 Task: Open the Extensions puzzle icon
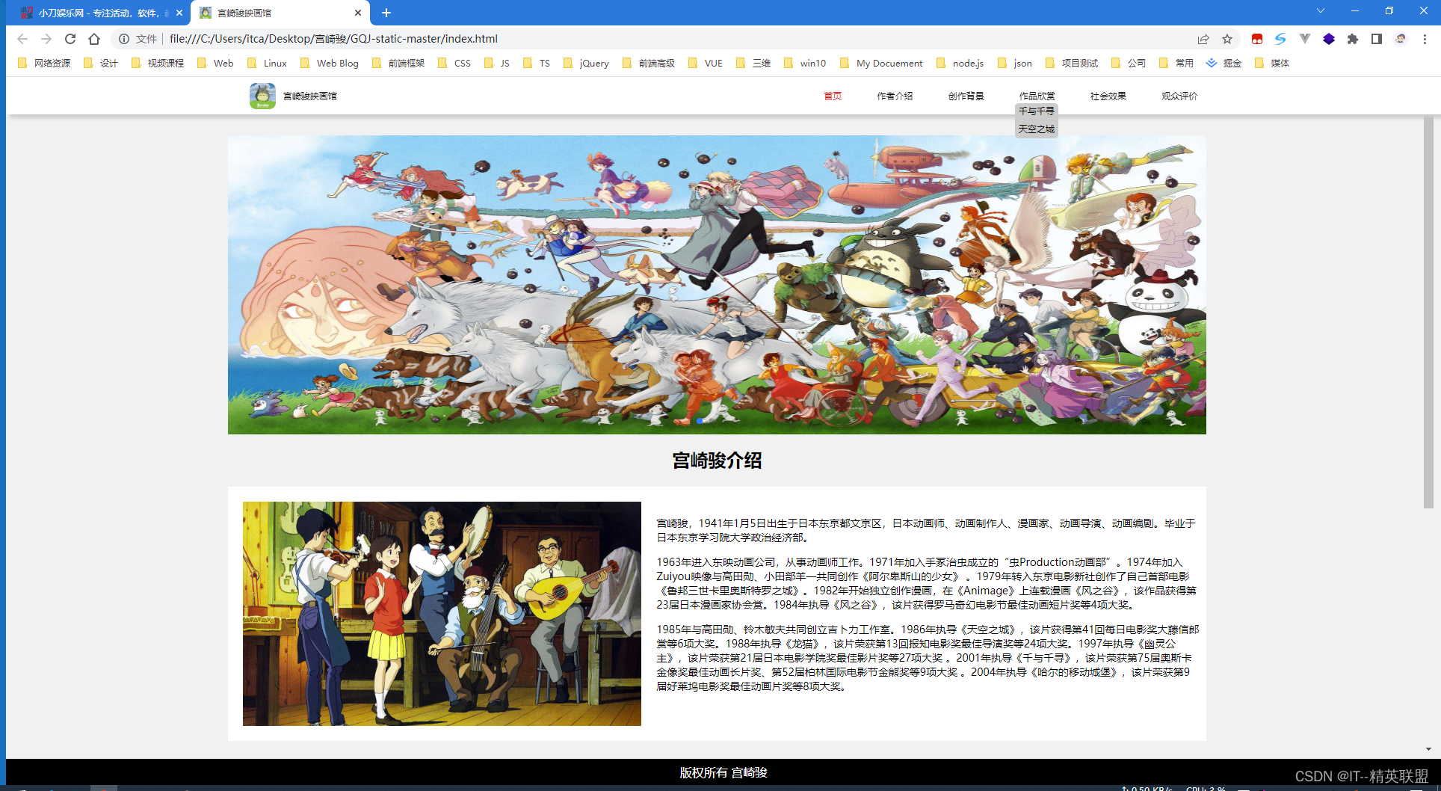(1353, 39)
